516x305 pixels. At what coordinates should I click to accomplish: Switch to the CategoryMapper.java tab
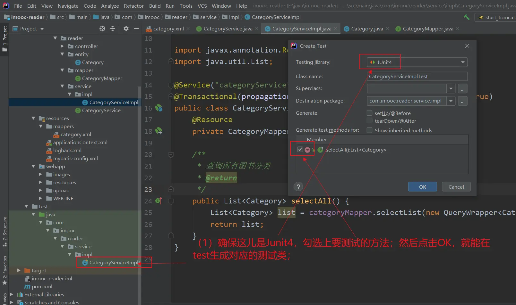(428, 29)
